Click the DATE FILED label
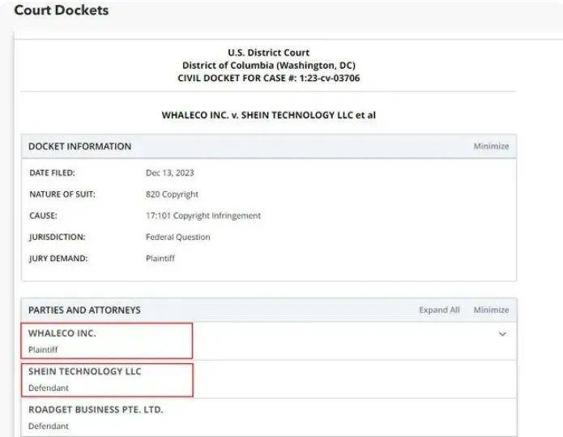Image resolution: width=563 pixels, height=437 pixels. pyautogui.click(x=52, y=173)
